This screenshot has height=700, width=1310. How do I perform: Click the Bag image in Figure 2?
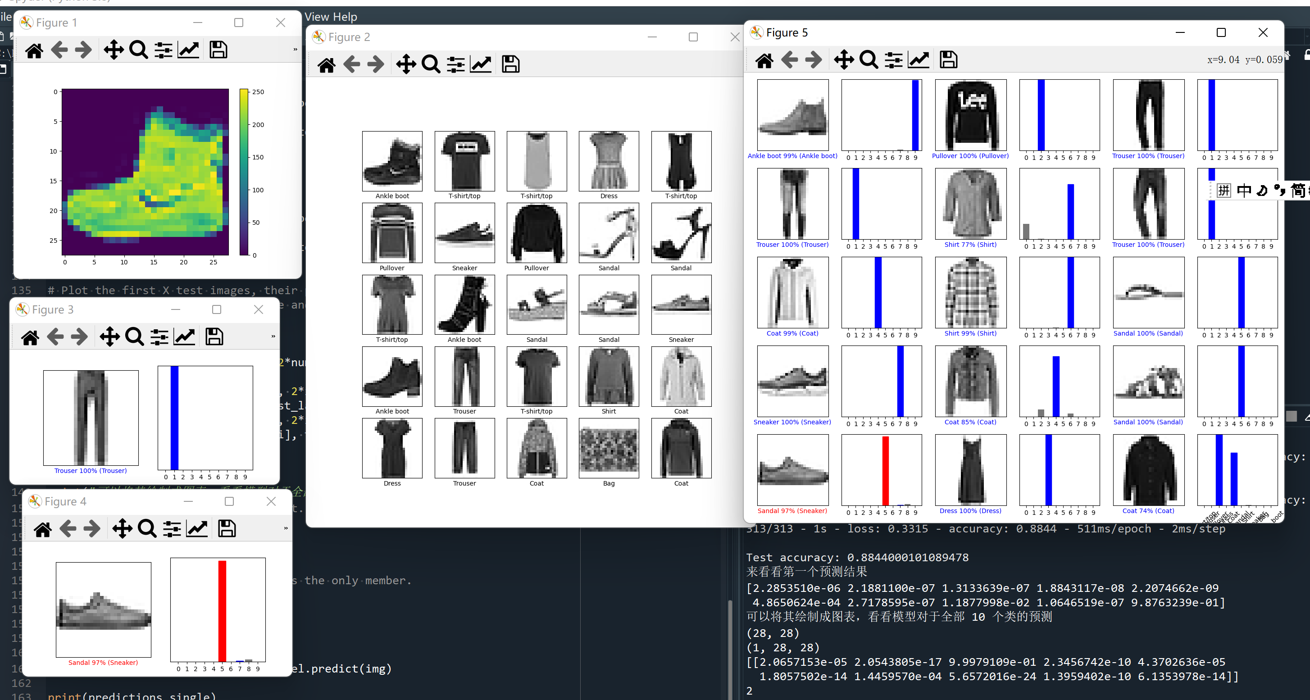(608, 448)
